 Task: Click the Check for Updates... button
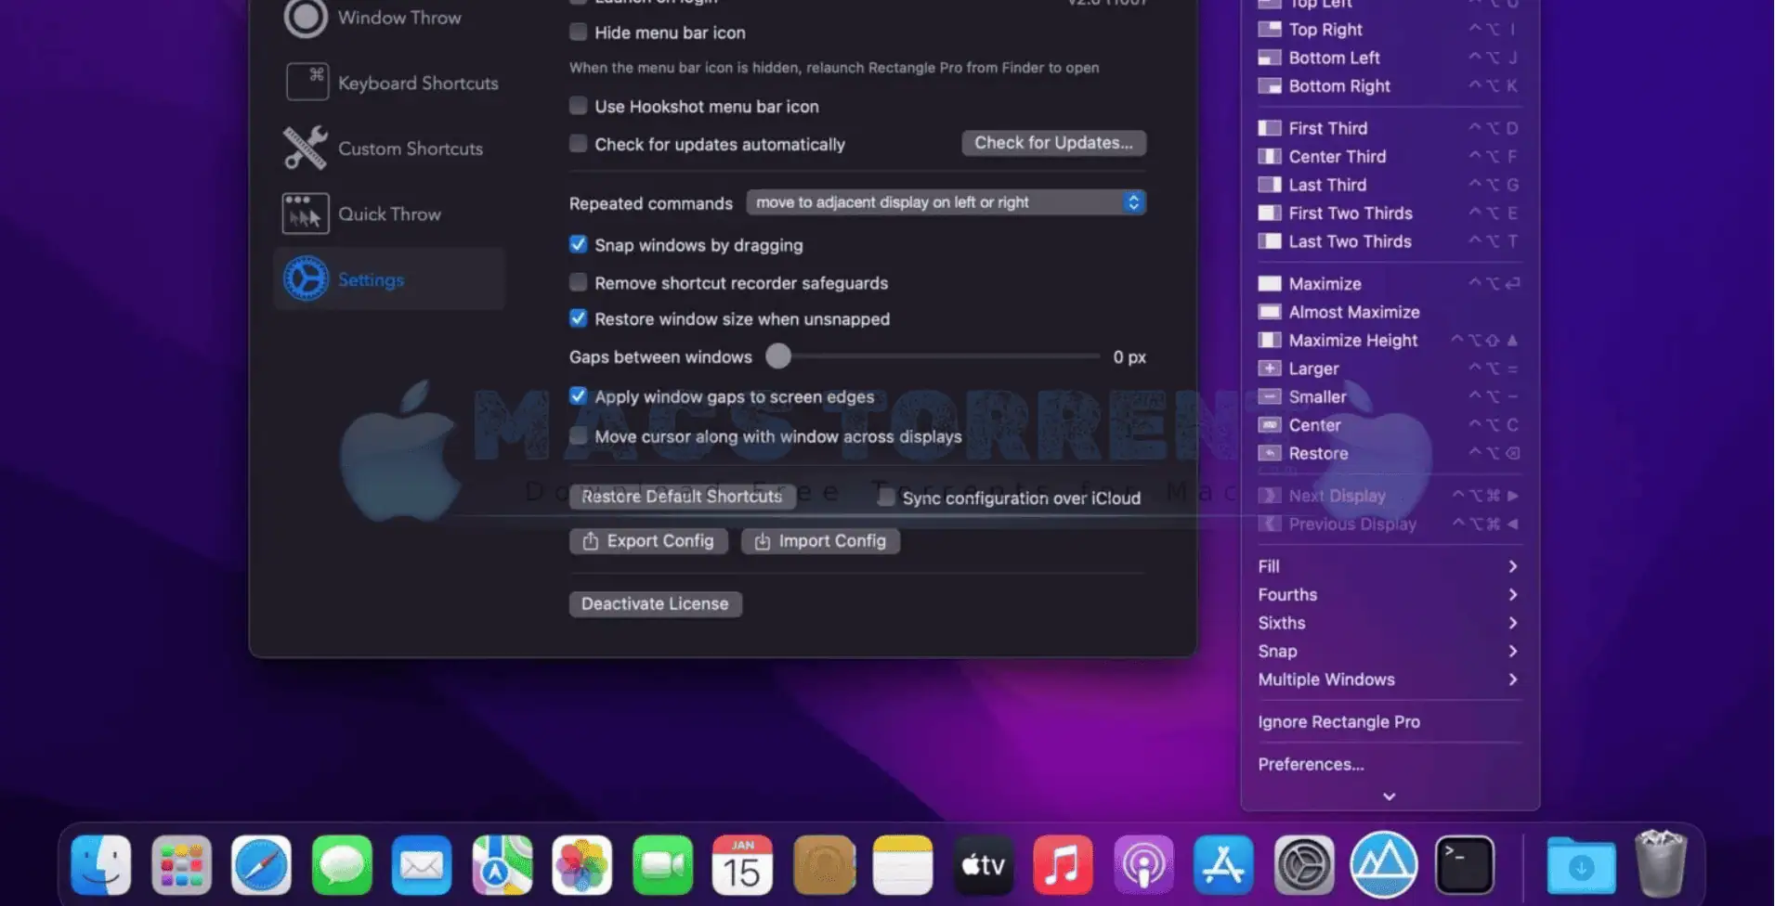tap(1053, 143)
